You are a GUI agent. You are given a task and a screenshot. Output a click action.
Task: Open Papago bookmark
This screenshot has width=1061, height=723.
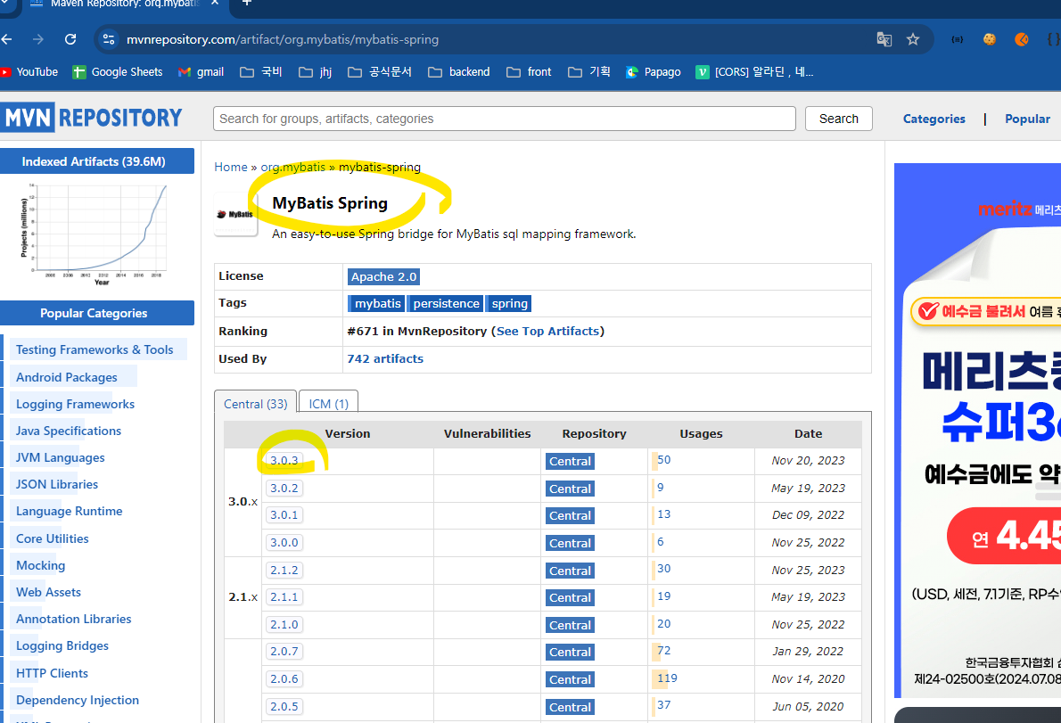tap(654, 71)
